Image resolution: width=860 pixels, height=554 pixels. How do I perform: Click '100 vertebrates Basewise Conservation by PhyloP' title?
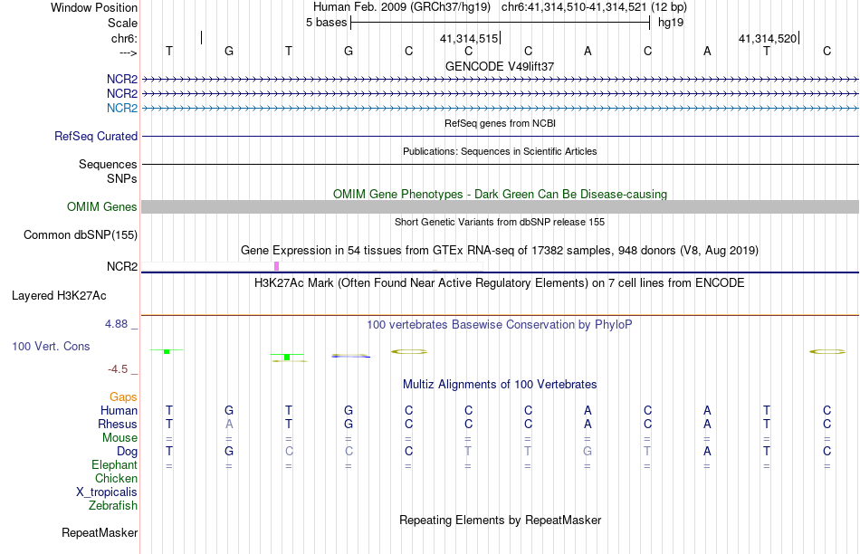click(500, 325)
